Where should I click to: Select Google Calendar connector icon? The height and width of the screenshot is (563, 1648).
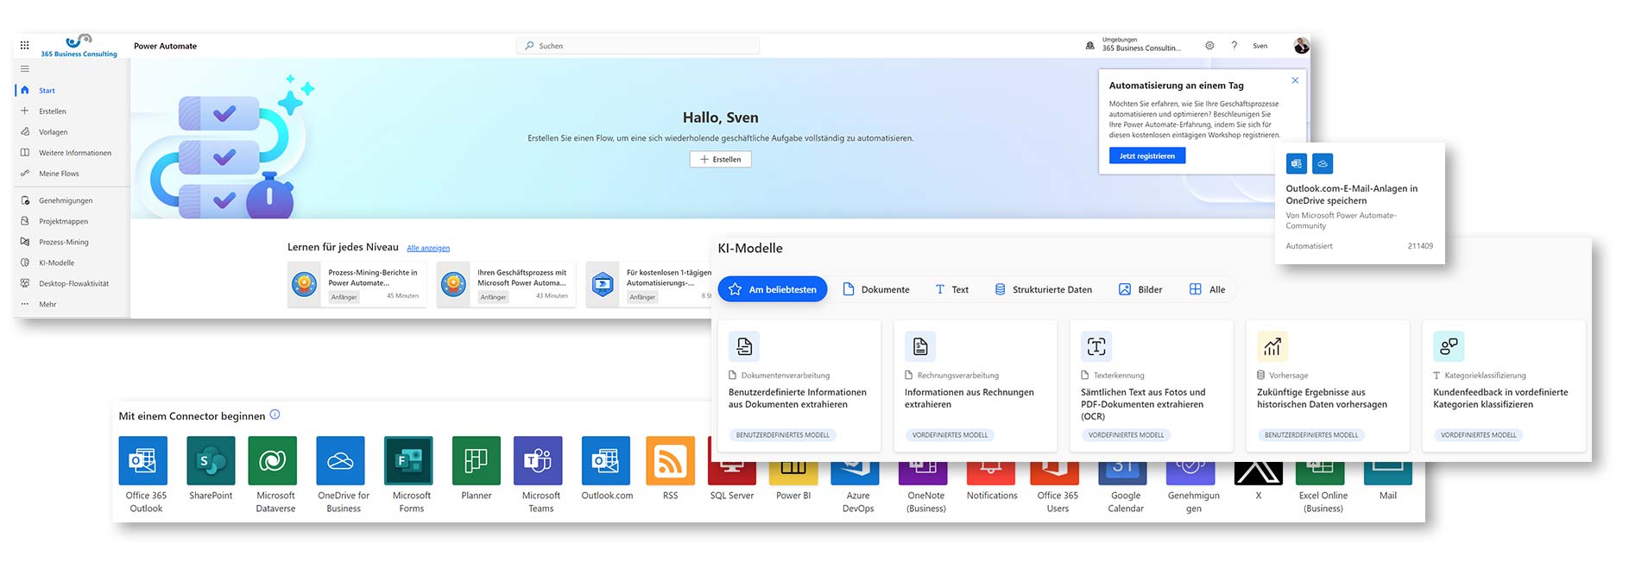pyautogui.click(x=1122, y=473)
